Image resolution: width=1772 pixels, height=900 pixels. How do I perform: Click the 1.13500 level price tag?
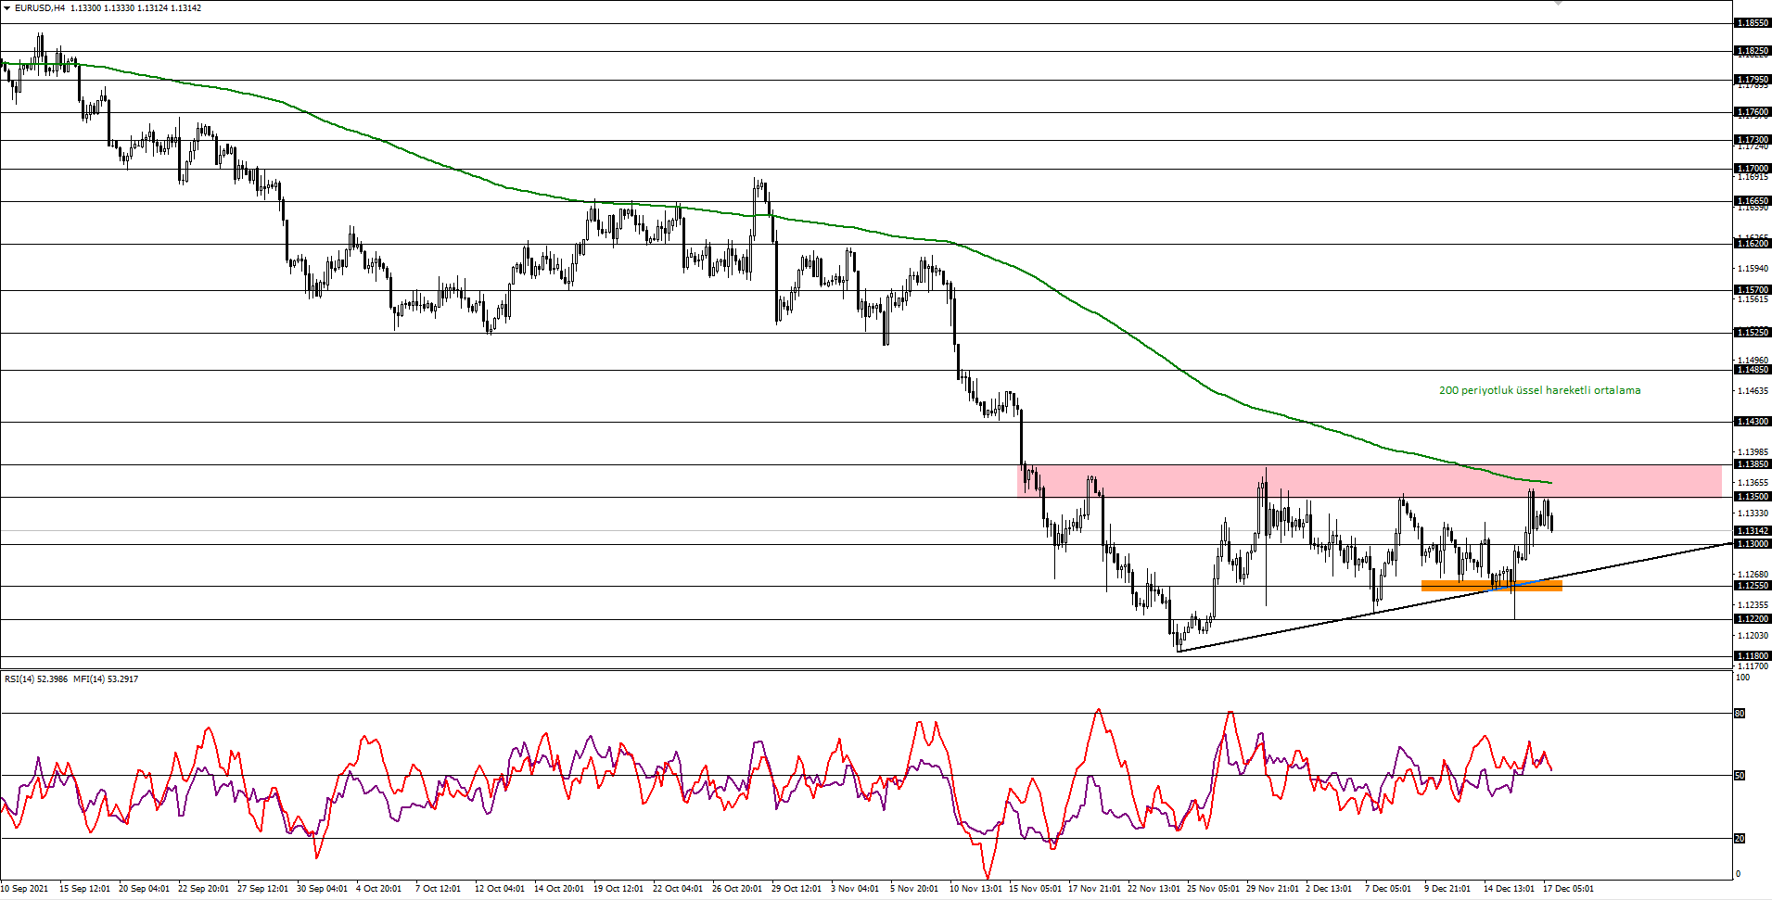click(1752, 497)
